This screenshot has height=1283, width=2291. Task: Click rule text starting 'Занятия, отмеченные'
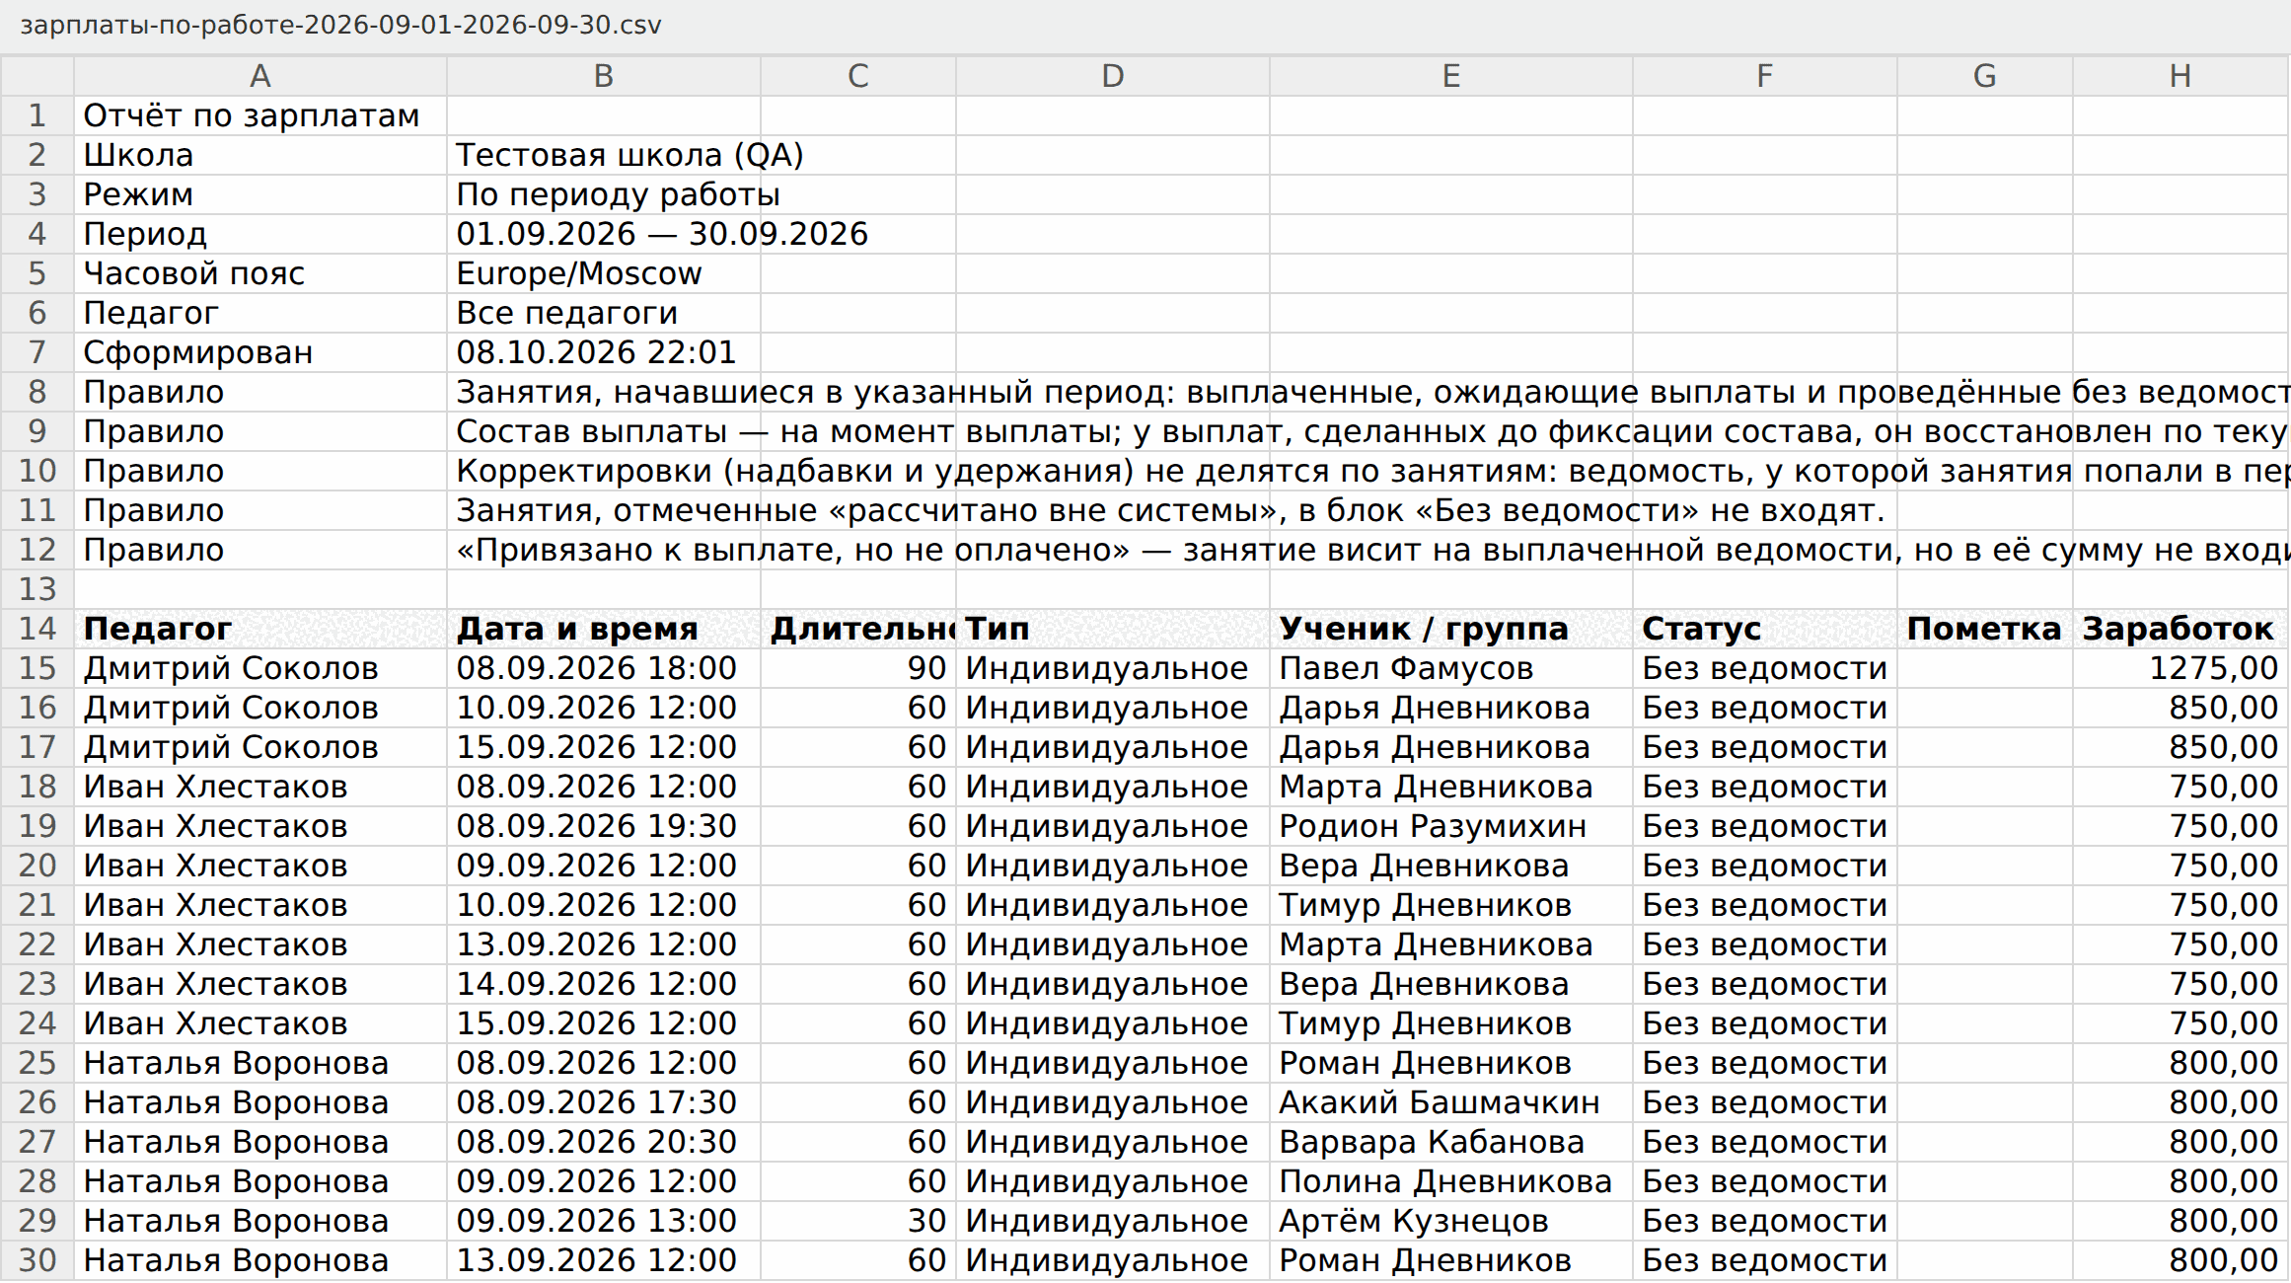click(1170, 510)
